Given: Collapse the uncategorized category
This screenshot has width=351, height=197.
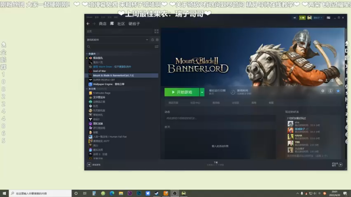Looking at the screenshot, I should pyautogui.click(x=87, y=89).
